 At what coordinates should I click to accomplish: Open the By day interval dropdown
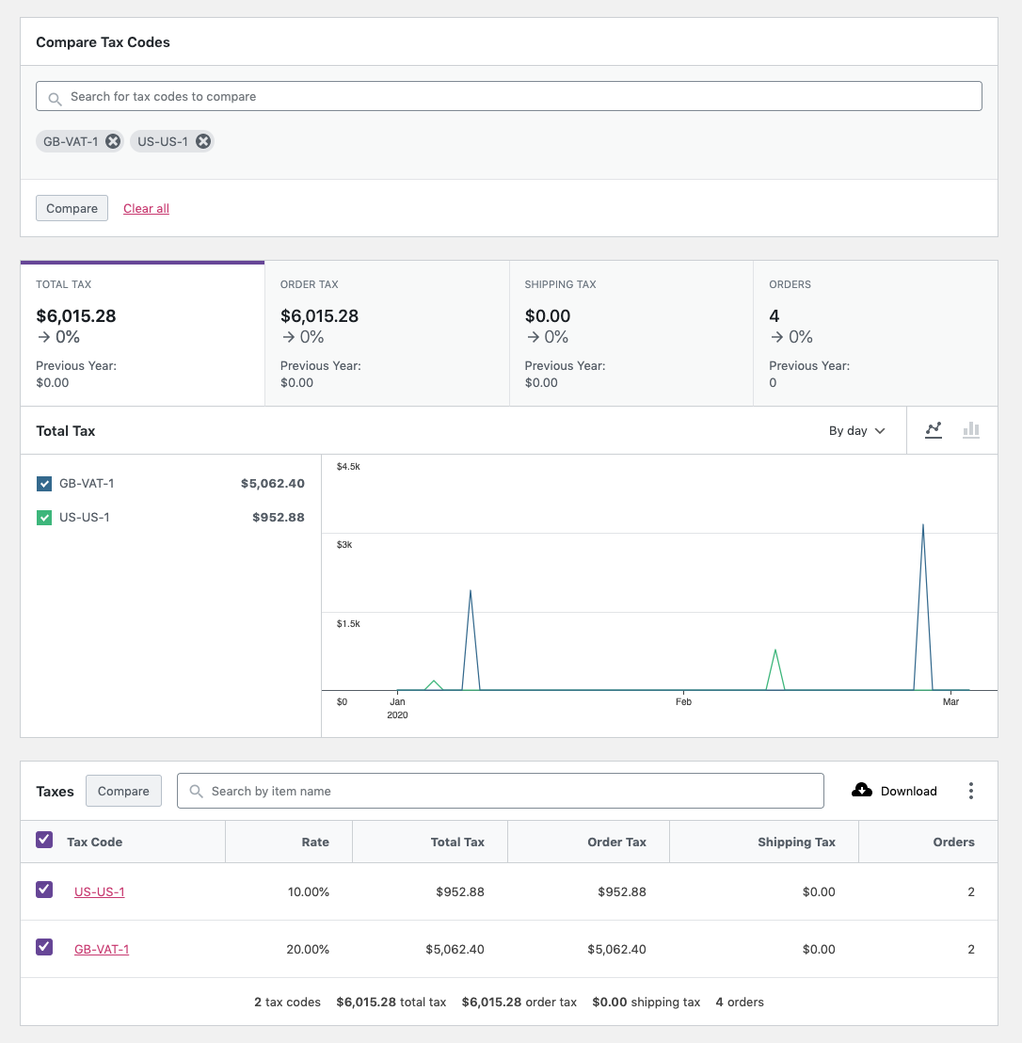coord(856,430)
